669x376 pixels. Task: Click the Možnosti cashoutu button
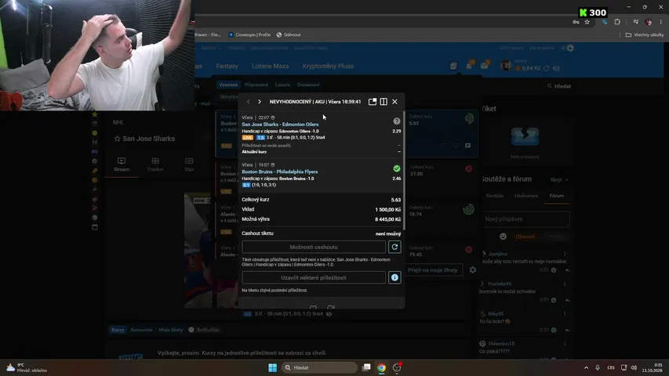click(x=314, y=247)
